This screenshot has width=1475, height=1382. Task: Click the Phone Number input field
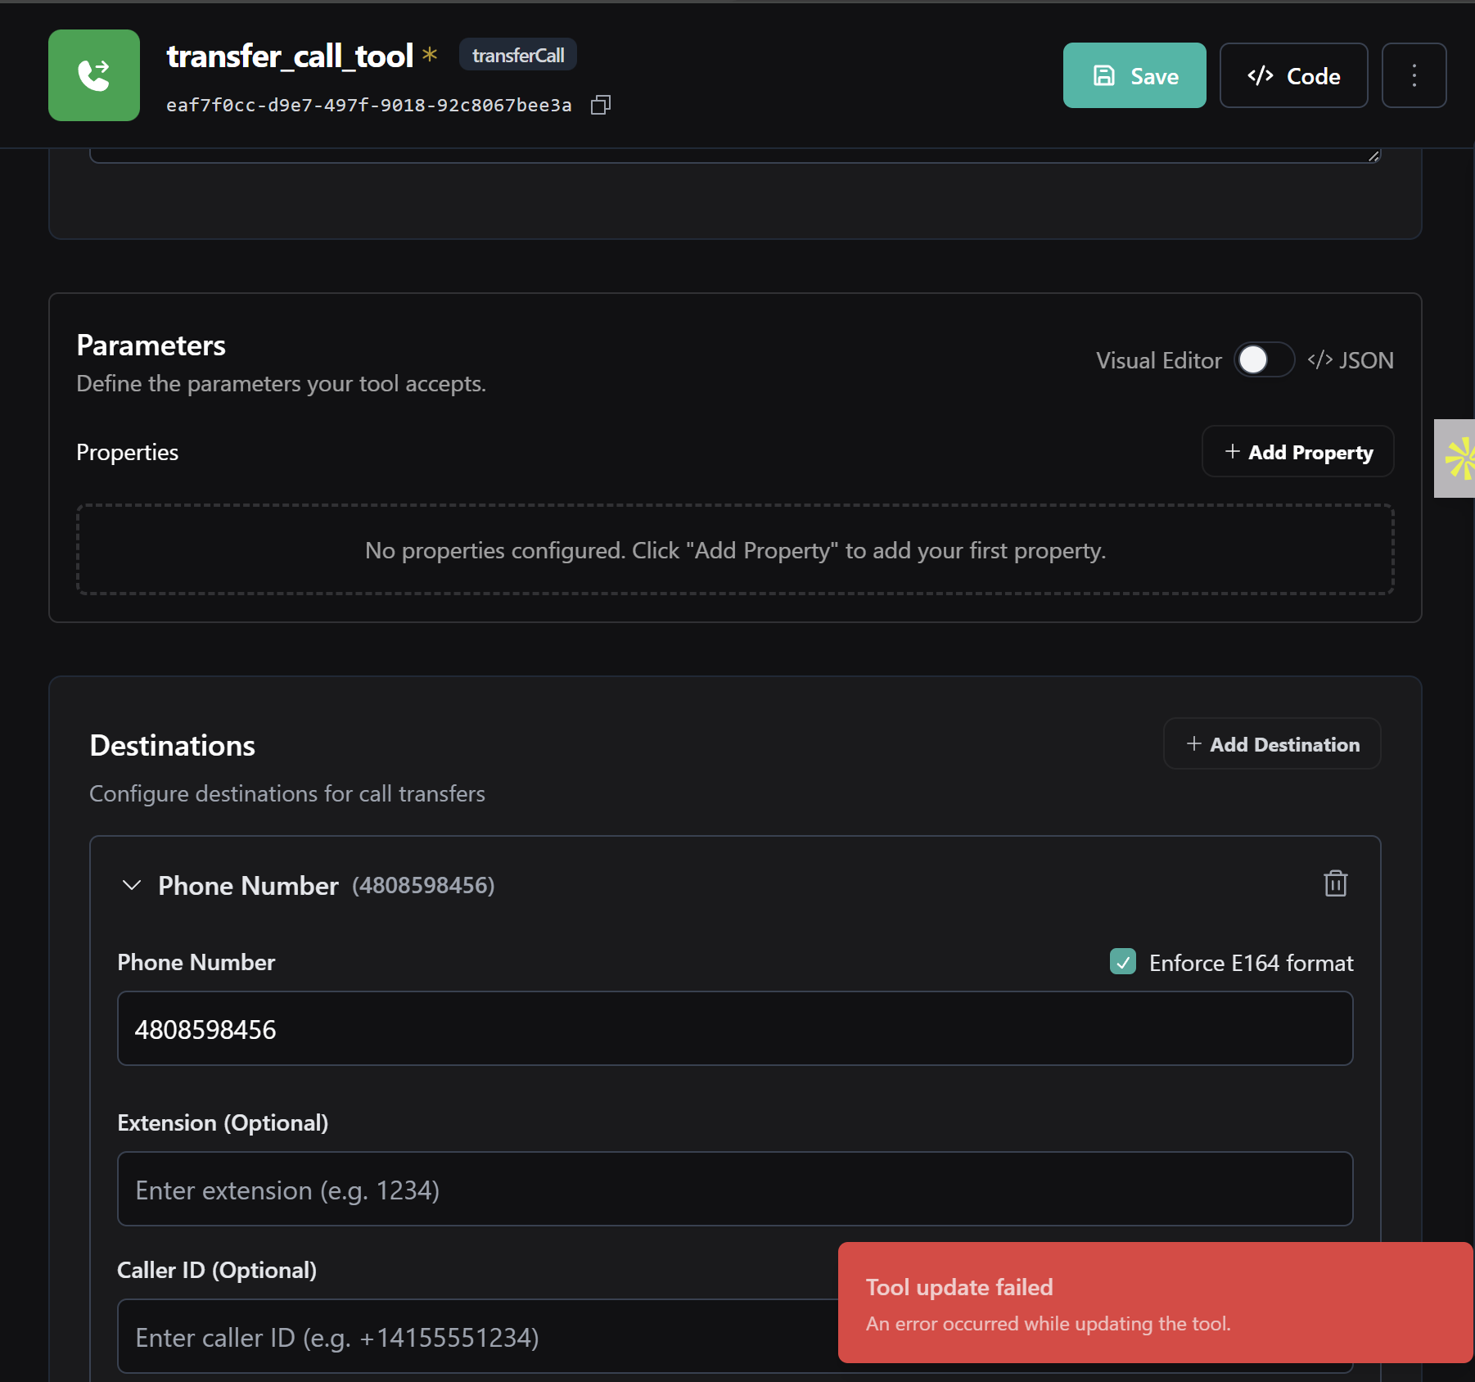pyautogui.click(x=734, y=1029)
